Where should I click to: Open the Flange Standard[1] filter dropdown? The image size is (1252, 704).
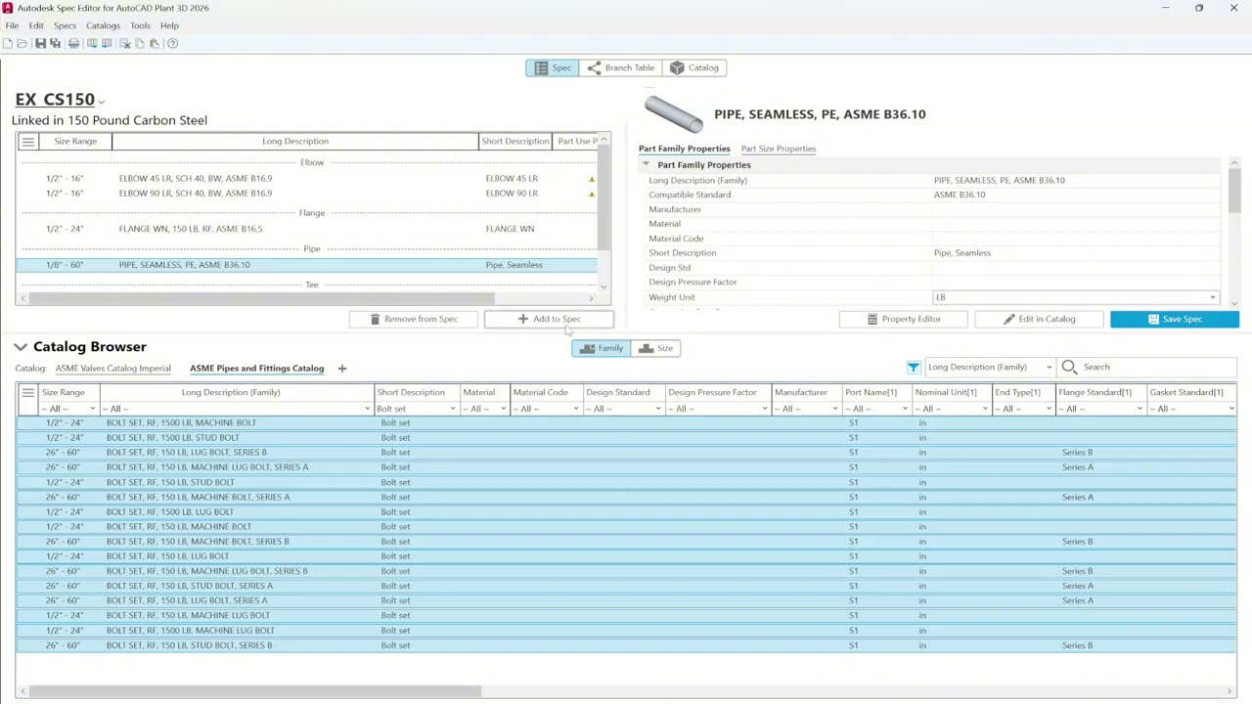[1139, 409]
